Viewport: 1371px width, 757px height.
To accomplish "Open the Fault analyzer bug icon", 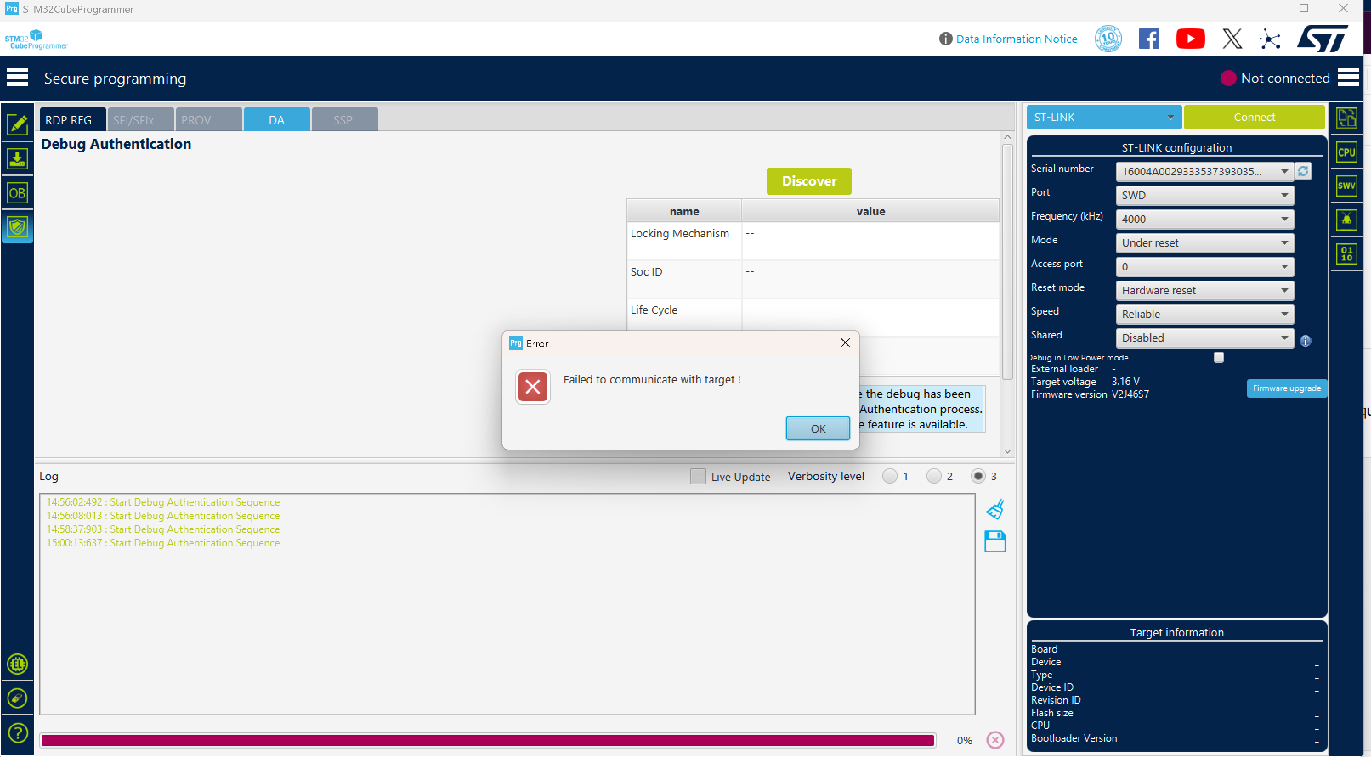I will (1347, 220).
